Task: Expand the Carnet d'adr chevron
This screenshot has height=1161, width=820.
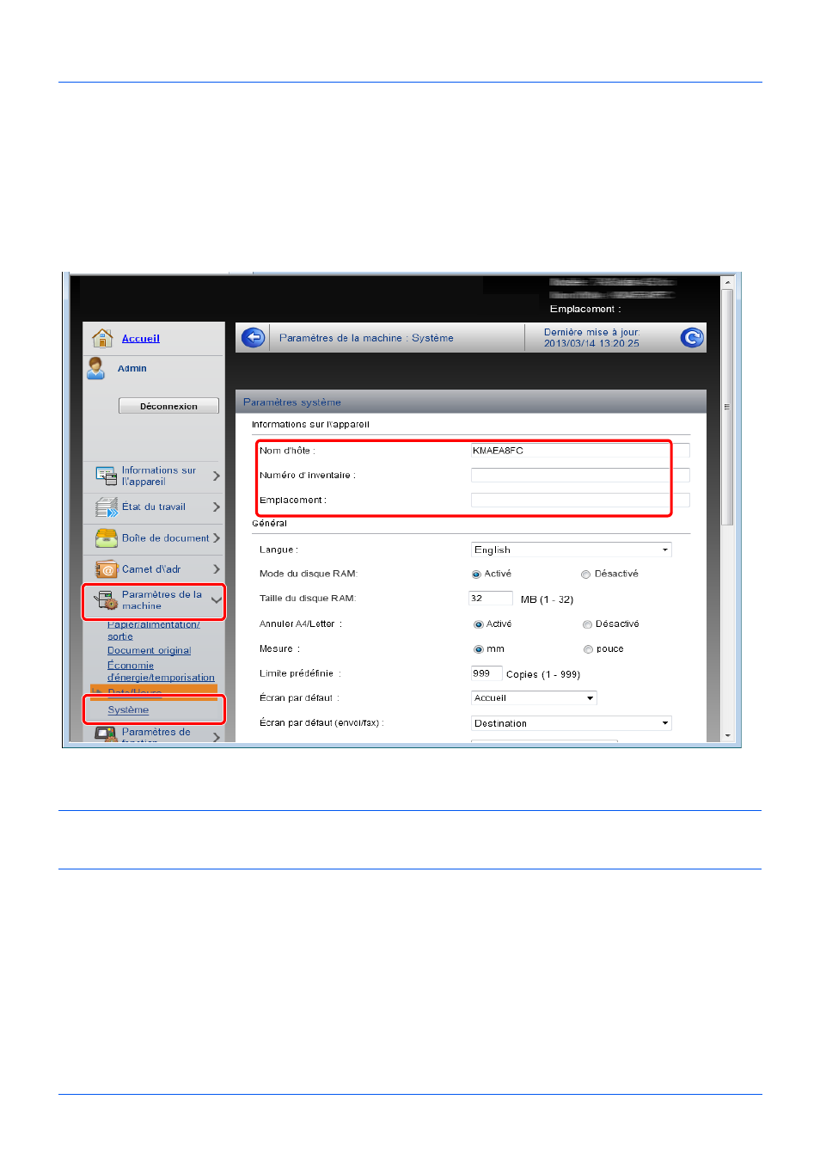Action: click(x=217, y=569)
